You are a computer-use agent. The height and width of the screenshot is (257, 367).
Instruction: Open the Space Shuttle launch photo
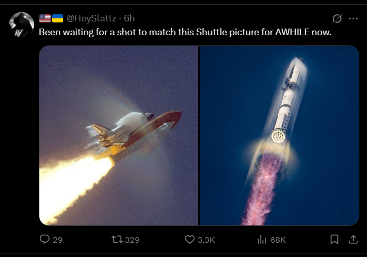pos(119,136)
